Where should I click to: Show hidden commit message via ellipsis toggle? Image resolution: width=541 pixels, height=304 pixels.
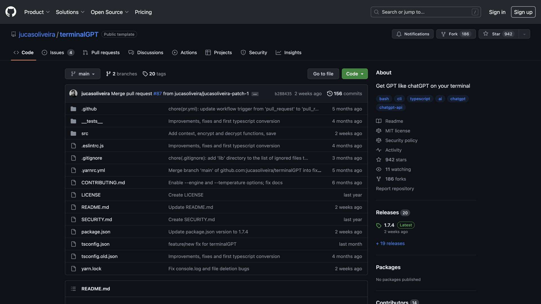coord(255,94)
